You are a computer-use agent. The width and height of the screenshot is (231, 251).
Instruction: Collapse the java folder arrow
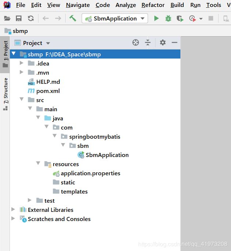coord(38,117)
